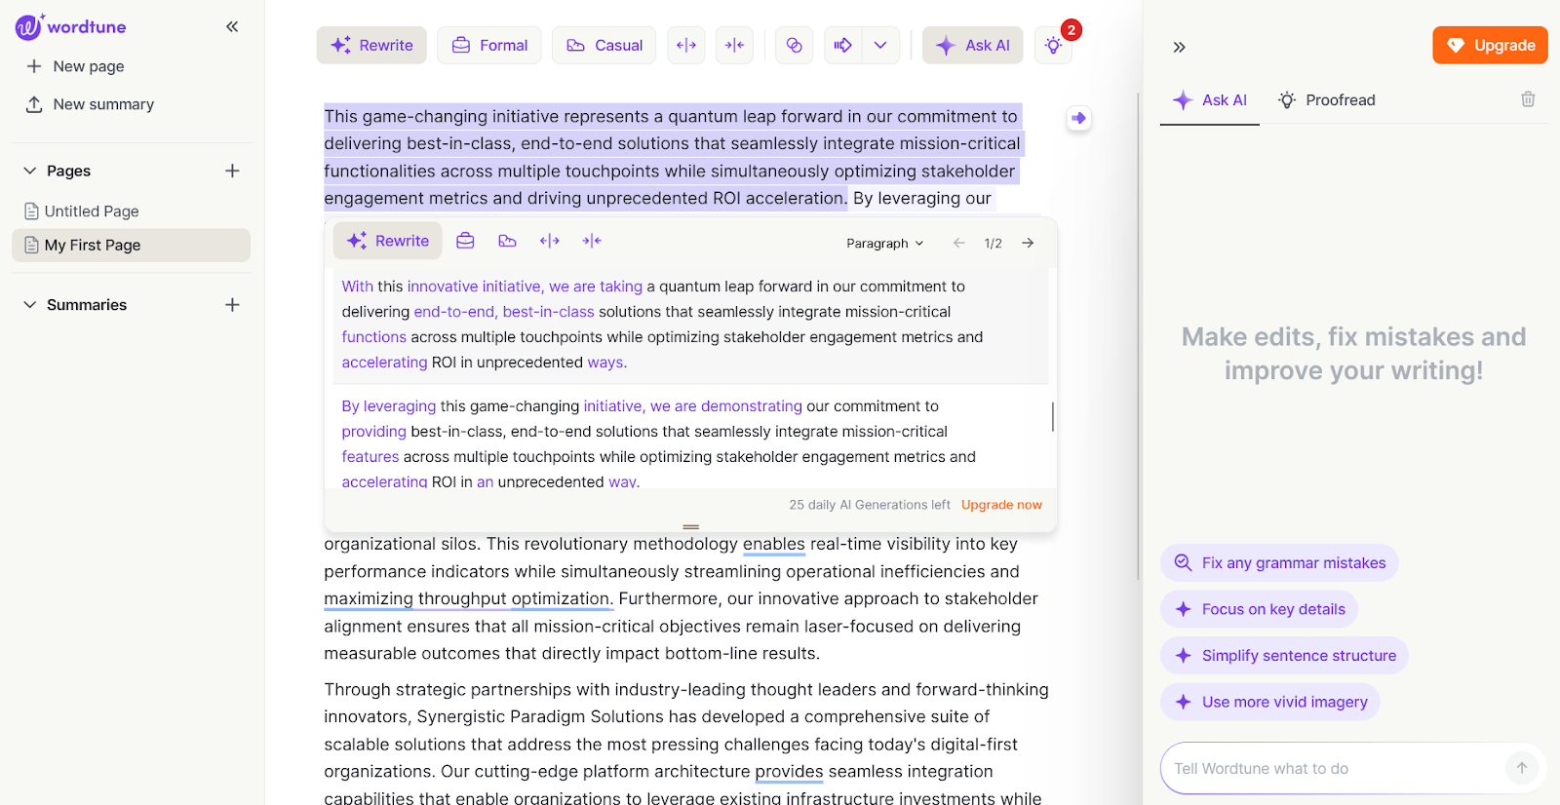
Task: Switch to the Proofread tab
Action: 1327,99
